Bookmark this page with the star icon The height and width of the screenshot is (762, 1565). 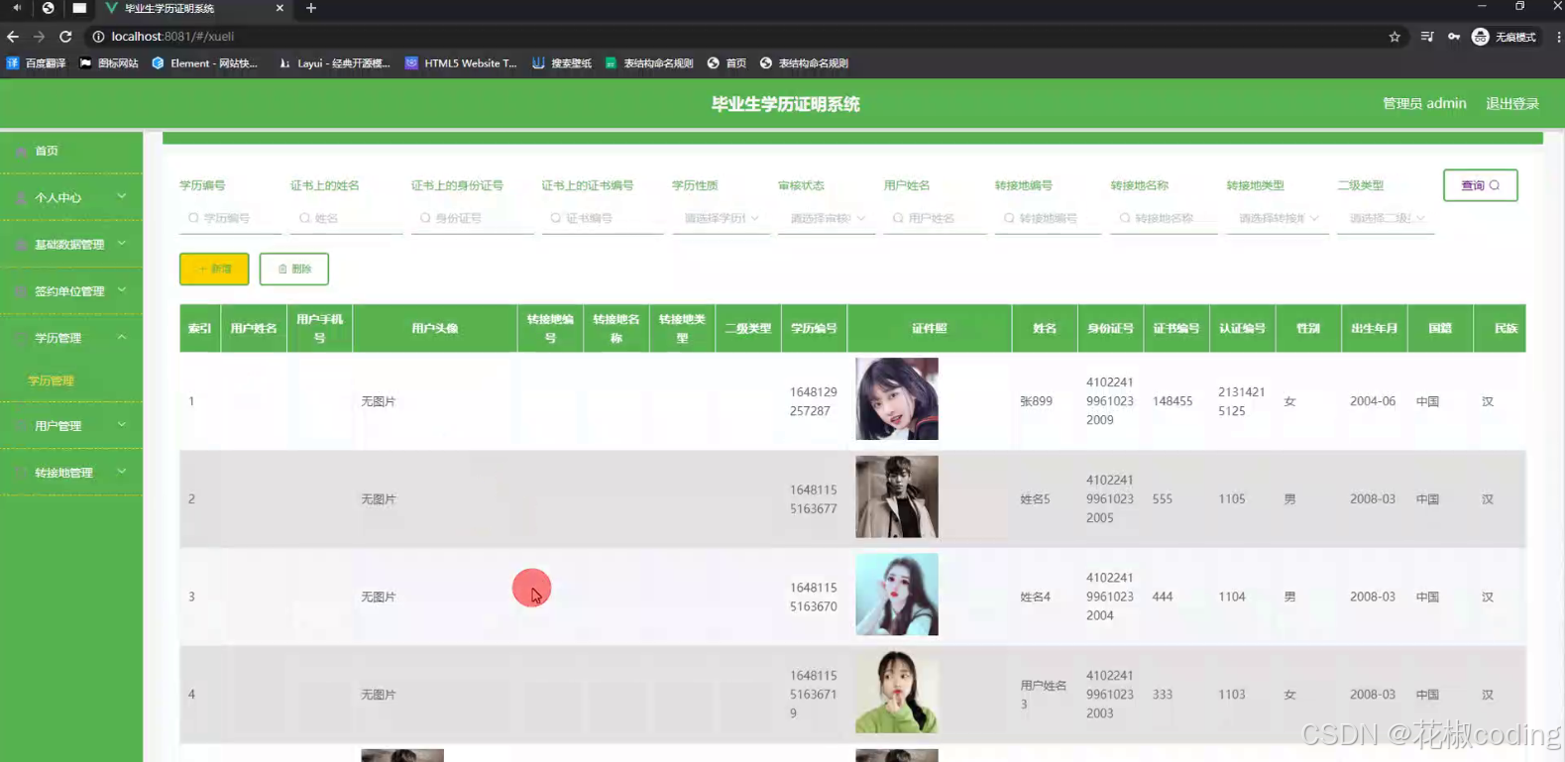[x=1395, y=37]
